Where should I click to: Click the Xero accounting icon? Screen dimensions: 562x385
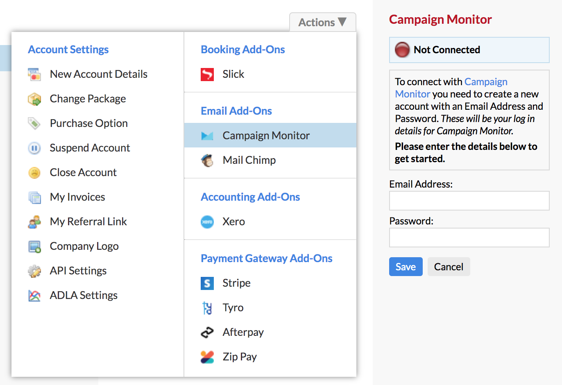207,222
